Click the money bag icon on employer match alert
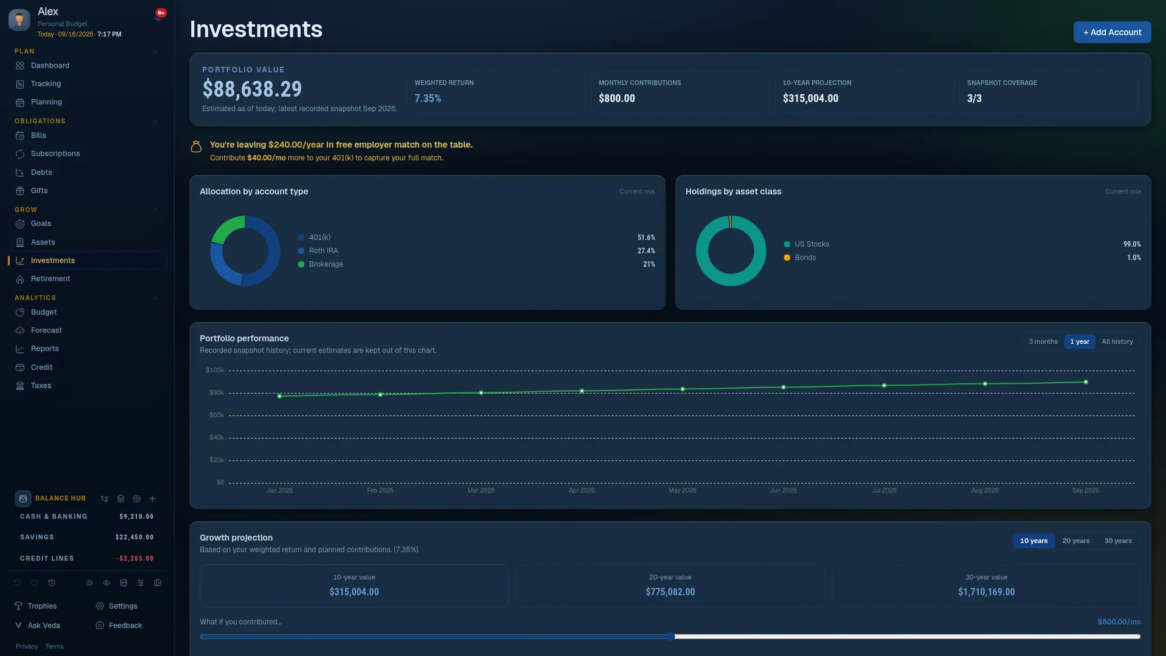 (x=196, y=147)
